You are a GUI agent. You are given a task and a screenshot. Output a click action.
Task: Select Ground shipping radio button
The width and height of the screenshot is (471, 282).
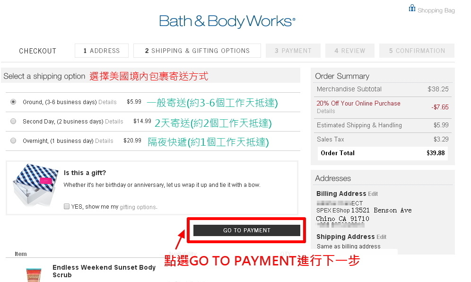coord(13,102)
